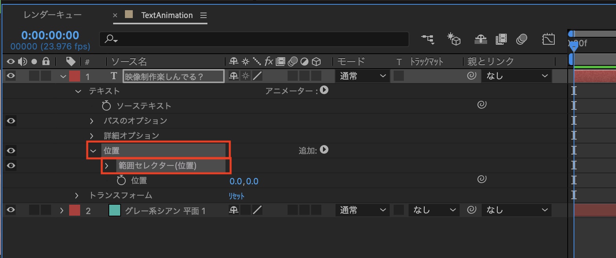
Task: Toggle the solo box for layer 2
Action: (34, 210)
